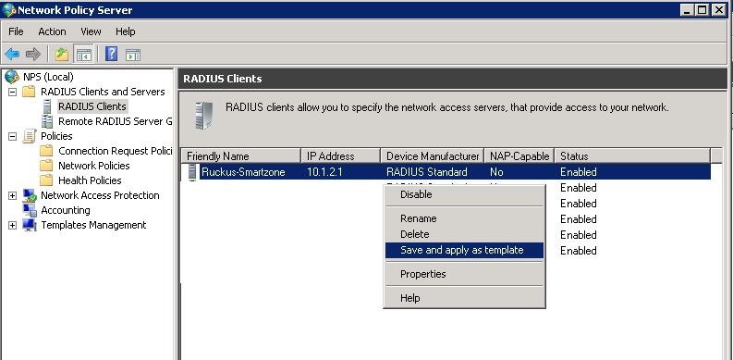Image resolution: width=733 pixels, height=360 pixels.
Task: Maximize the Network Policy Server window
Action: (702, 10)
